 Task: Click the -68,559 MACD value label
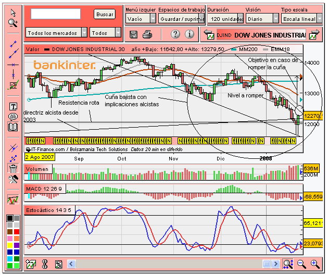click(x=313, y=196)
